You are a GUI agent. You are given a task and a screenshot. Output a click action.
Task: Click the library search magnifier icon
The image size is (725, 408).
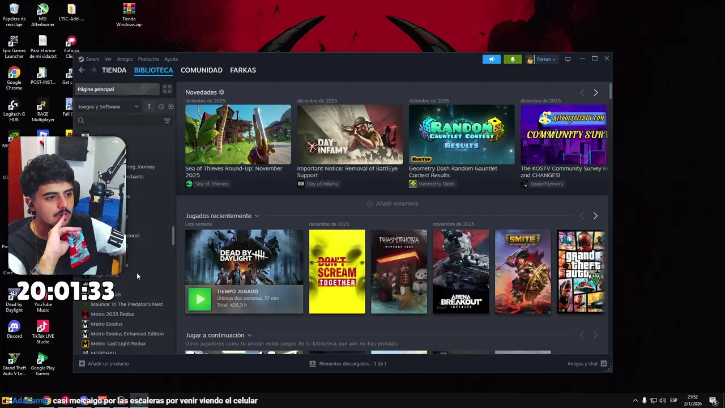pyautogui.click(x=81, y=121)
